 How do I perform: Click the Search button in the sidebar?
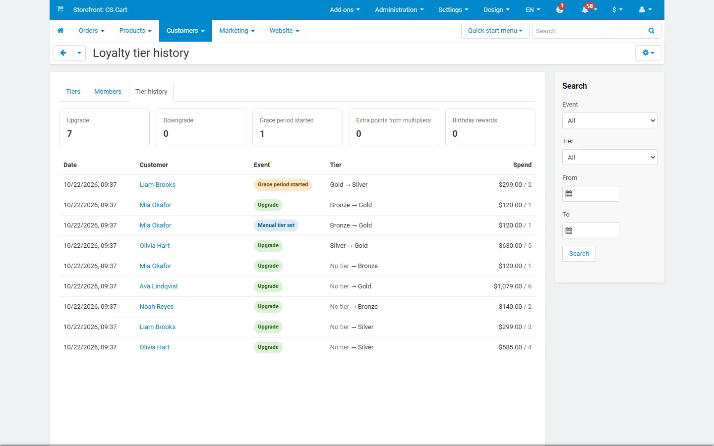pyautogui.click(x=579, y=254)
